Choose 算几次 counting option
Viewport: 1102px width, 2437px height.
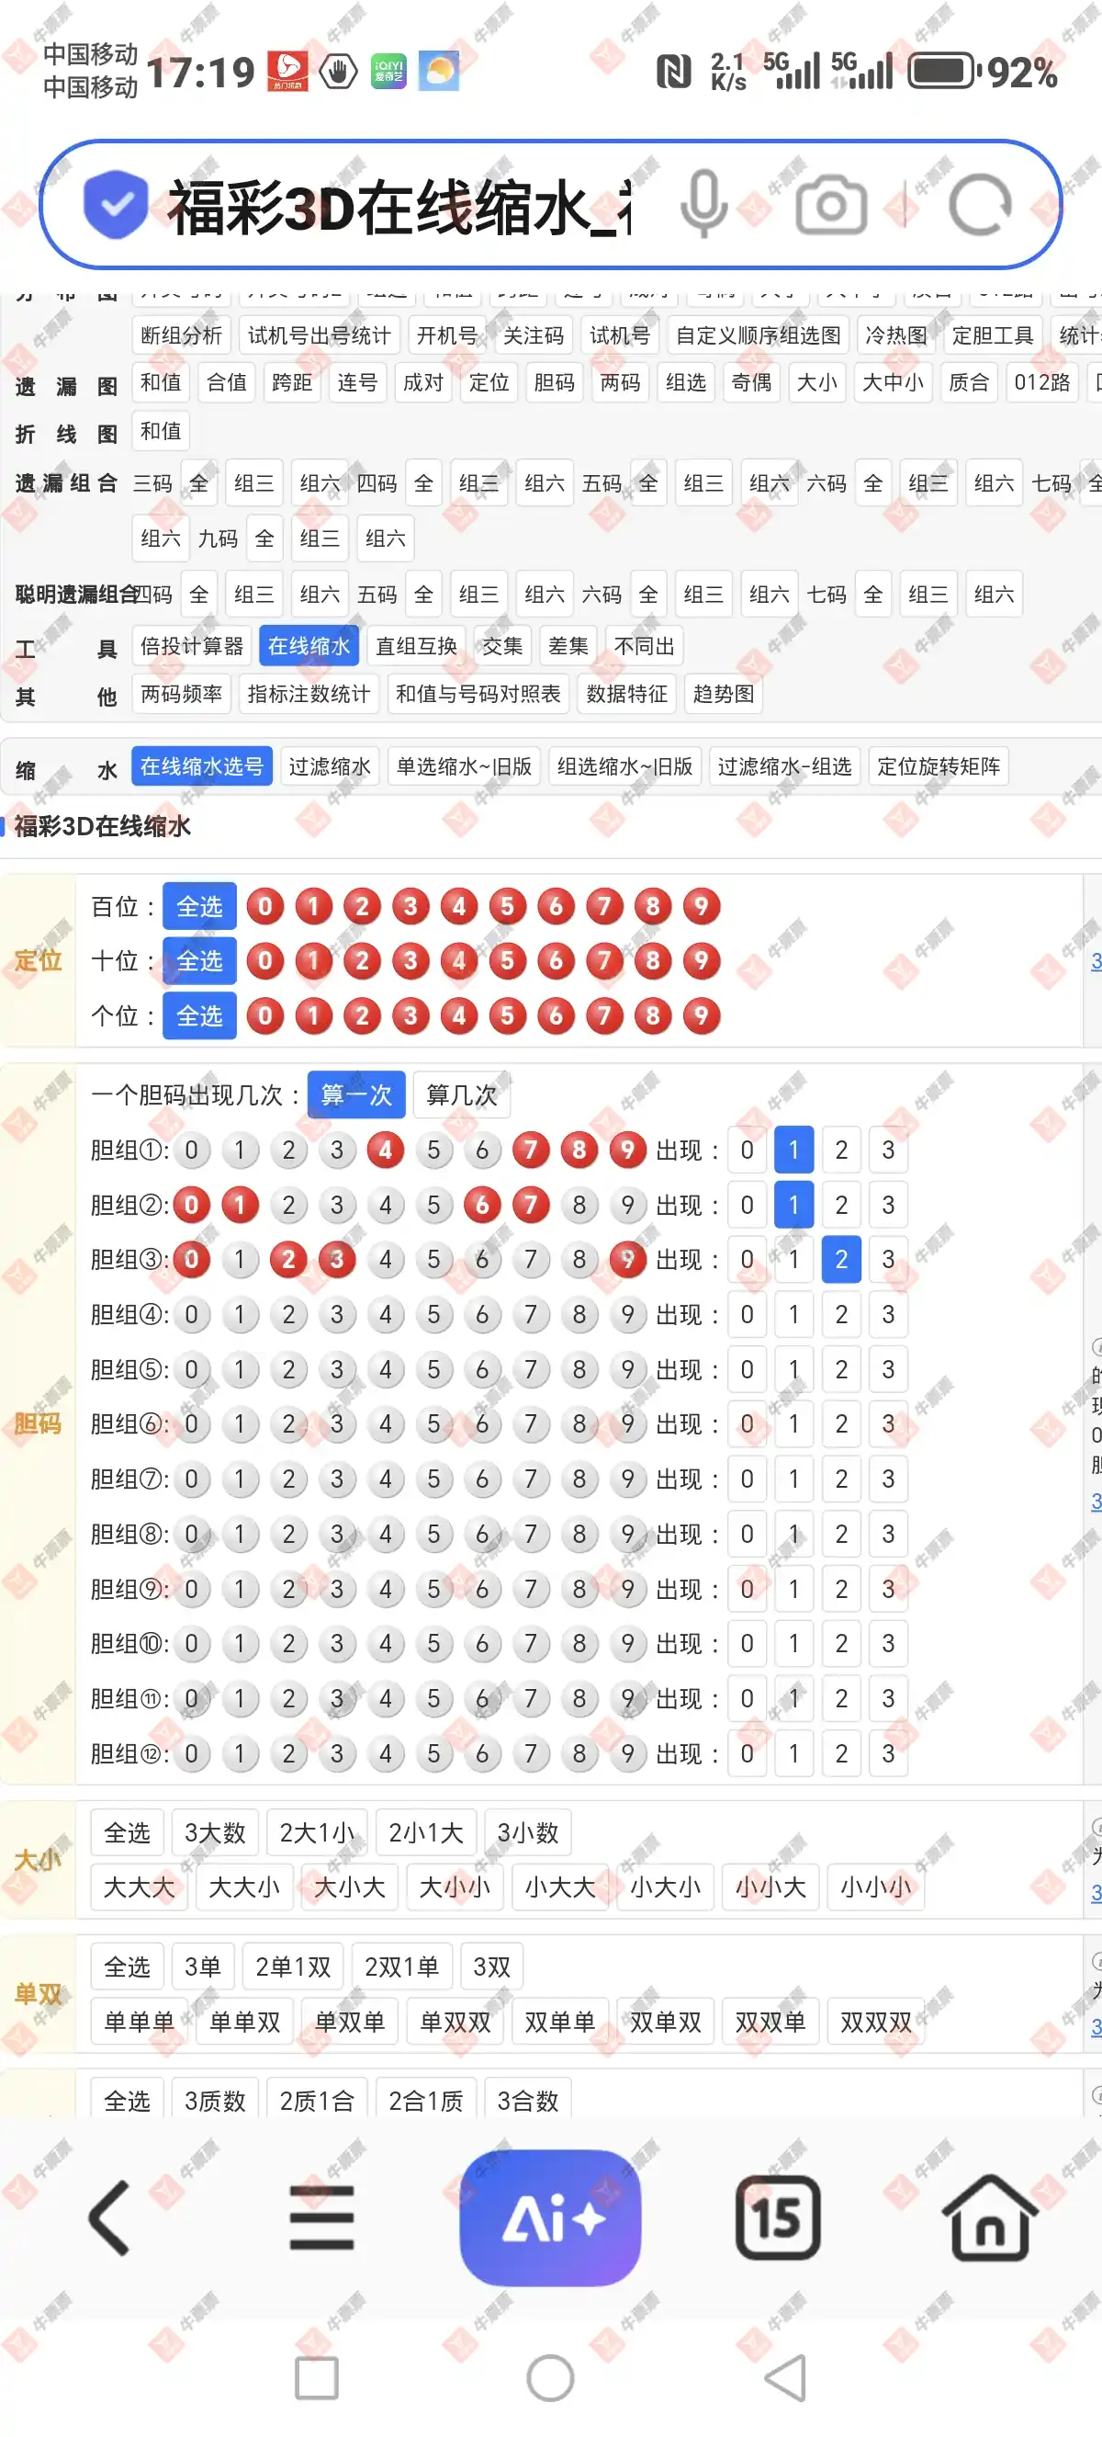461,1095
